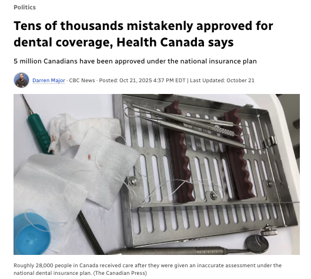The width and height of the screenshot is (311, 279).
Task: Click the Posted Oct 21, 2025 timestamp
Action: 142,80
